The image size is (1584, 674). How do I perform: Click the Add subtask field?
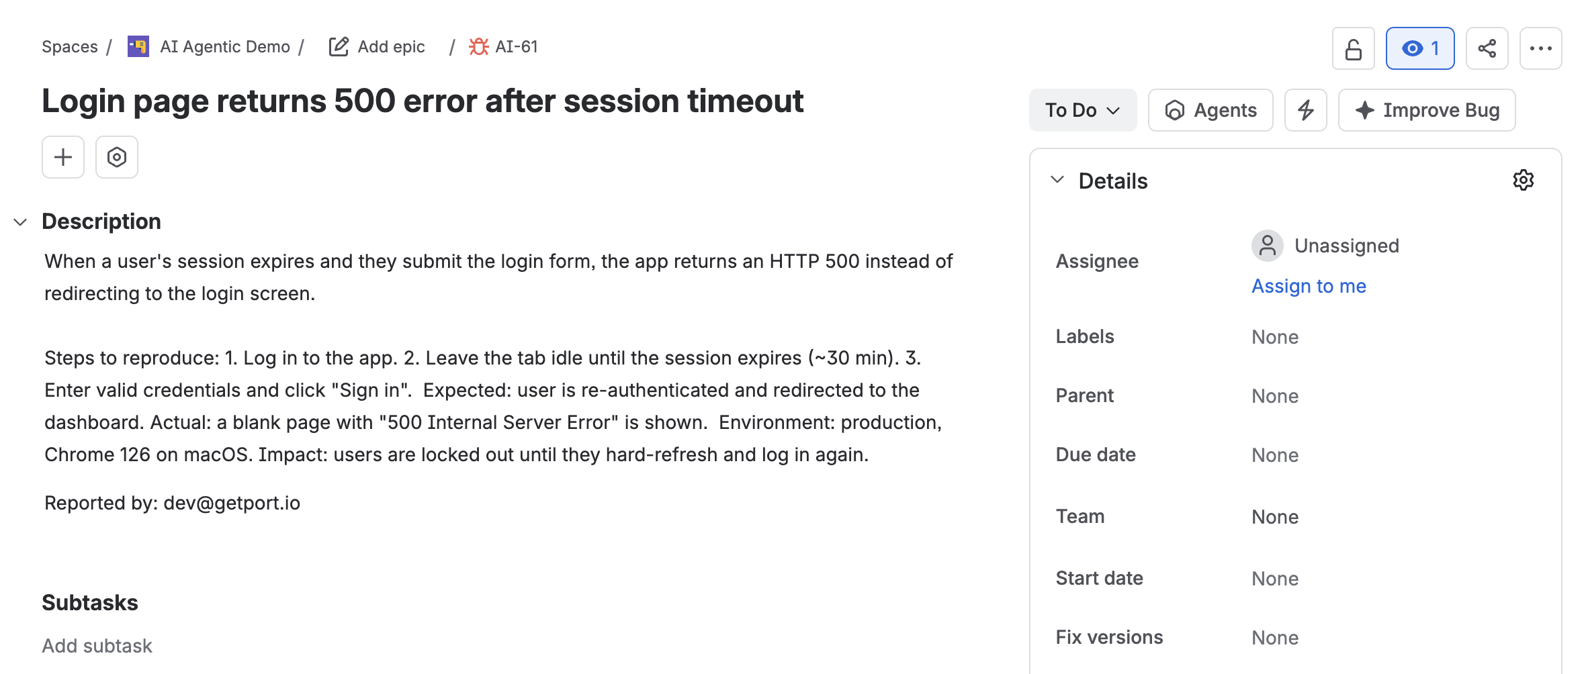coord(97,646)
